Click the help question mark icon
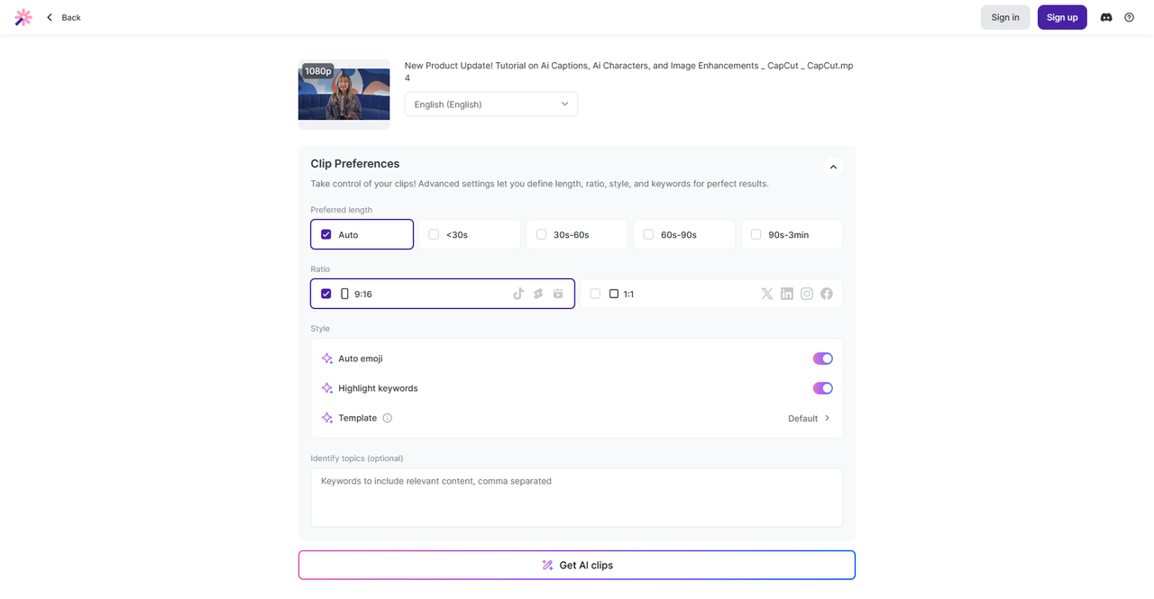 point(1129,17)
